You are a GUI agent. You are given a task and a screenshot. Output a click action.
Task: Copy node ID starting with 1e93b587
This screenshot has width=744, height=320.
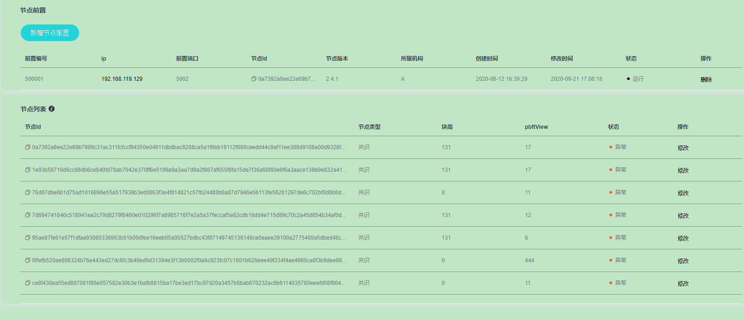28,170
